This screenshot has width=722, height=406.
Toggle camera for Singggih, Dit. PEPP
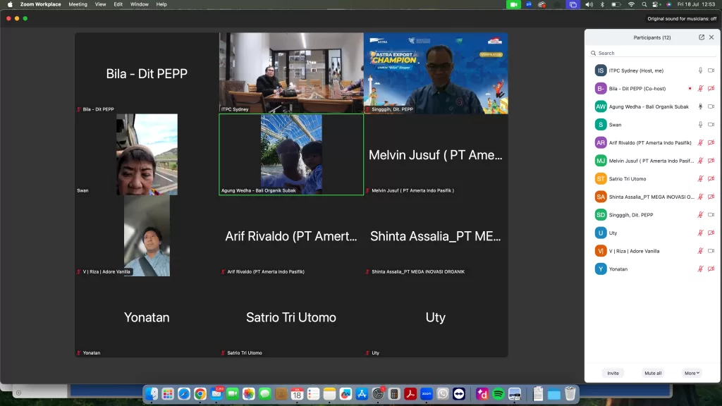point(711,215)
